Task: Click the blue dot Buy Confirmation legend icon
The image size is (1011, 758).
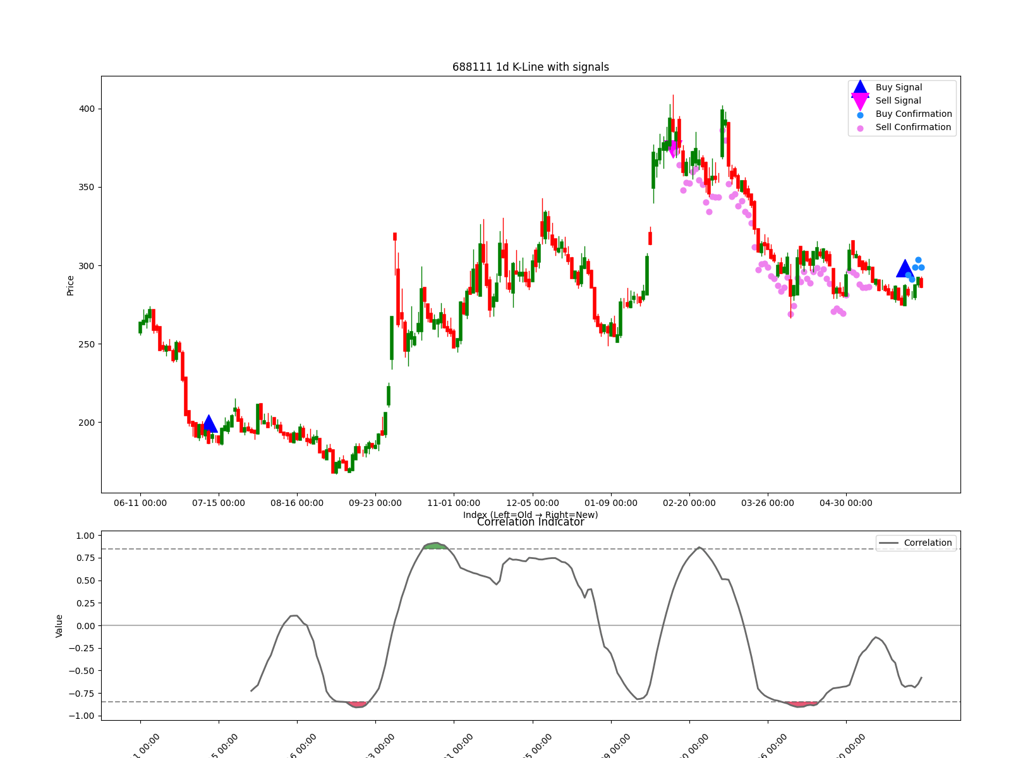Action: click(860, 115)
